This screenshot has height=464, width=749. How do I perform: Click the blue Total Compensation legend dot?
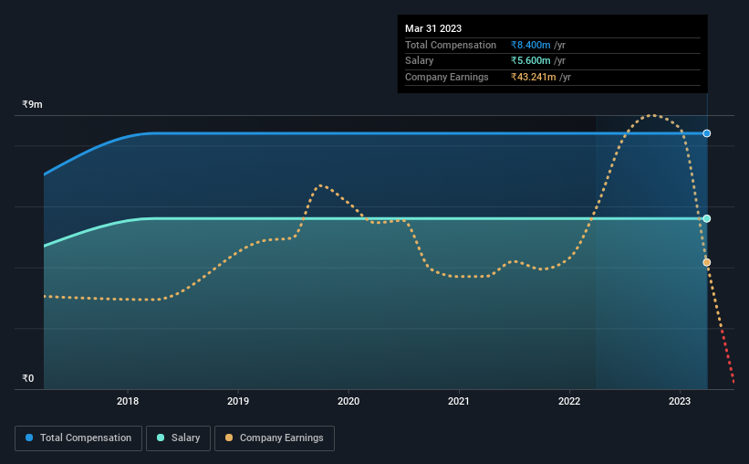click(29, 438)
